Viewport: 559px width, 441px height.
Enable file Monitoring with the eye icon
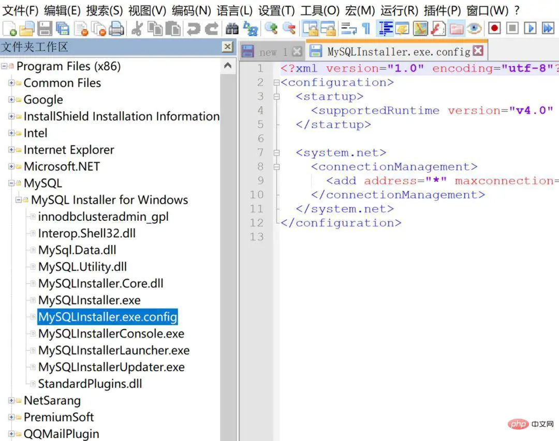click(474, 29)
